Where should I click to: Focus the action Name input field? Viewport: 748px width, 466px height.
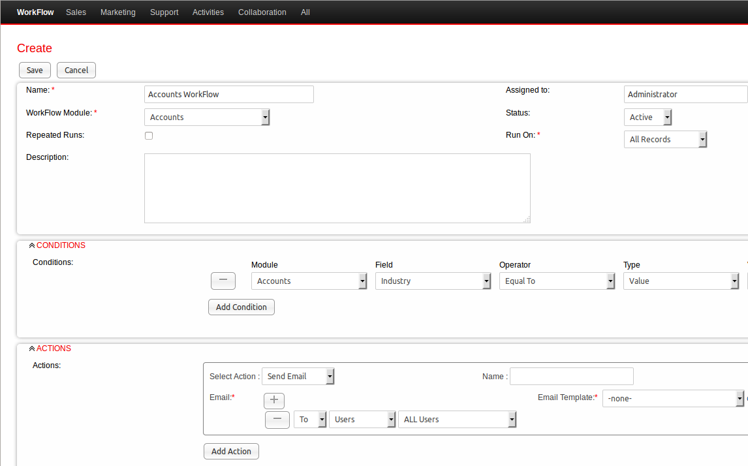pyautogui.click(x=571, y=377)
